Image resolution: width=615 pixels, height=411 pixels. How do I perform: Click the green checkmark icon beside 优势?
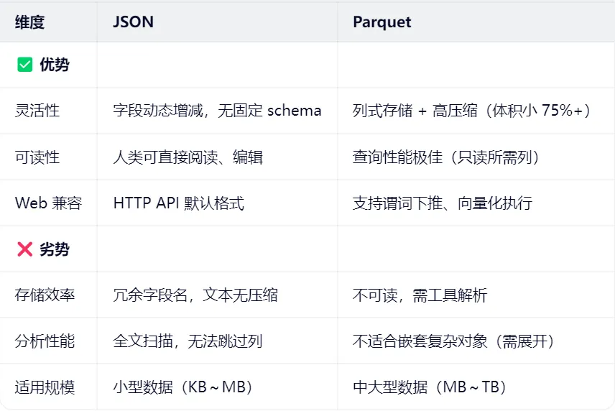click(x=25, y=65)
